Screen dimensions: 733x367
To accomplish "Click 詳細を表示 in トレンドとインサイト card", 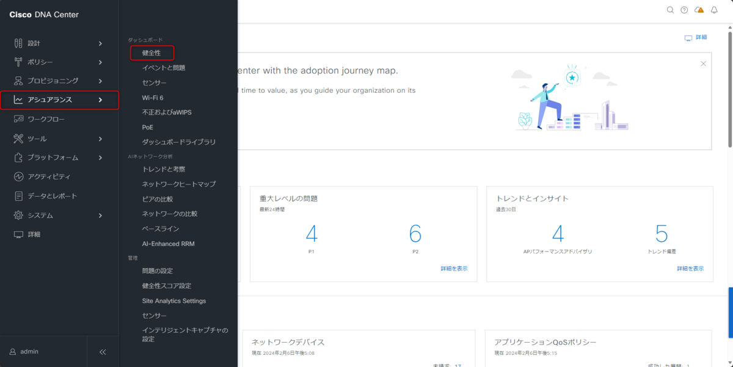I will [690, 269].
